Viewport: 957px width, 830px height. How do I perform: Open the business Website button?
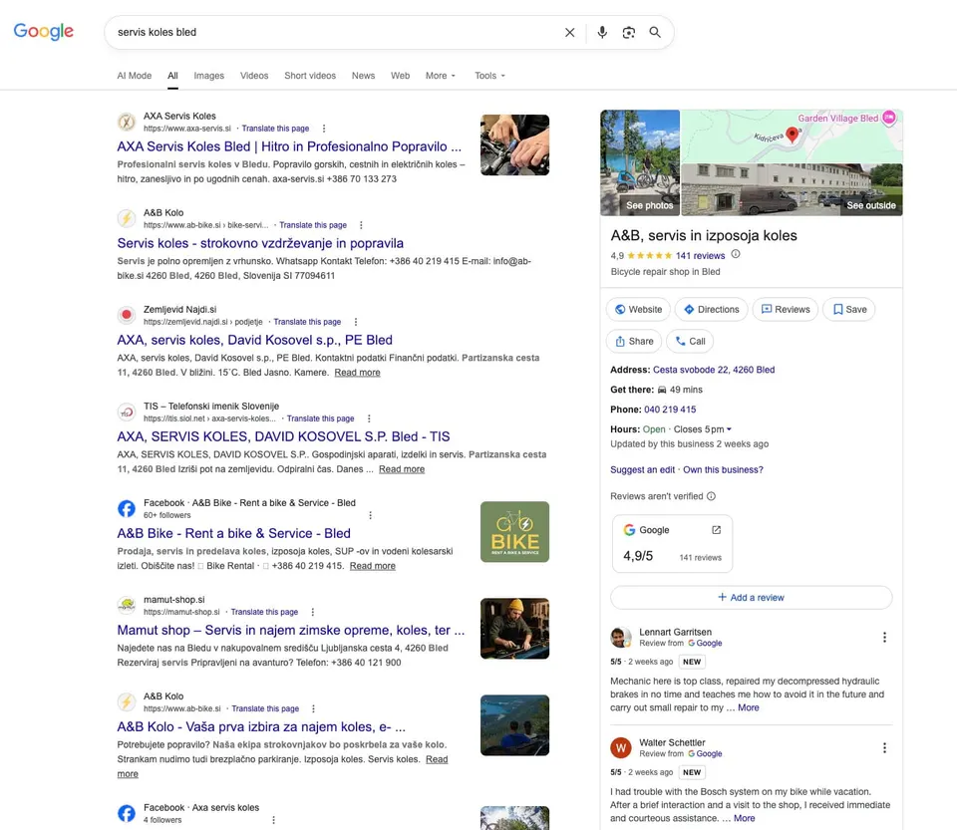[638, 310]
